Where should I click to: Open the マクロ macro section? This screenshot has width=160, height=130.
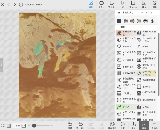146,13
